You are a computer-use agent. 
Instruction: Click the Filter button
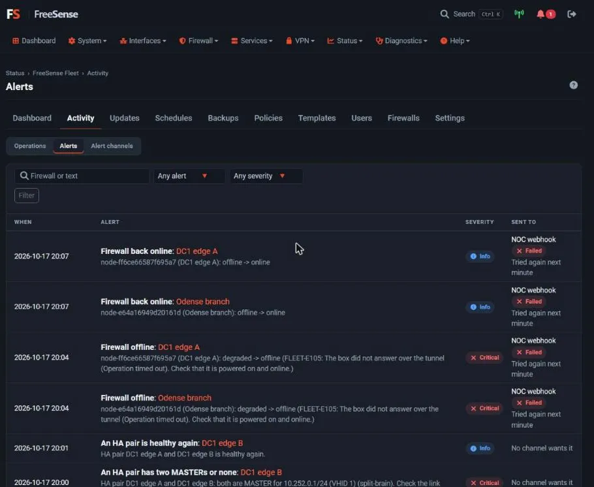coord(27,196)
